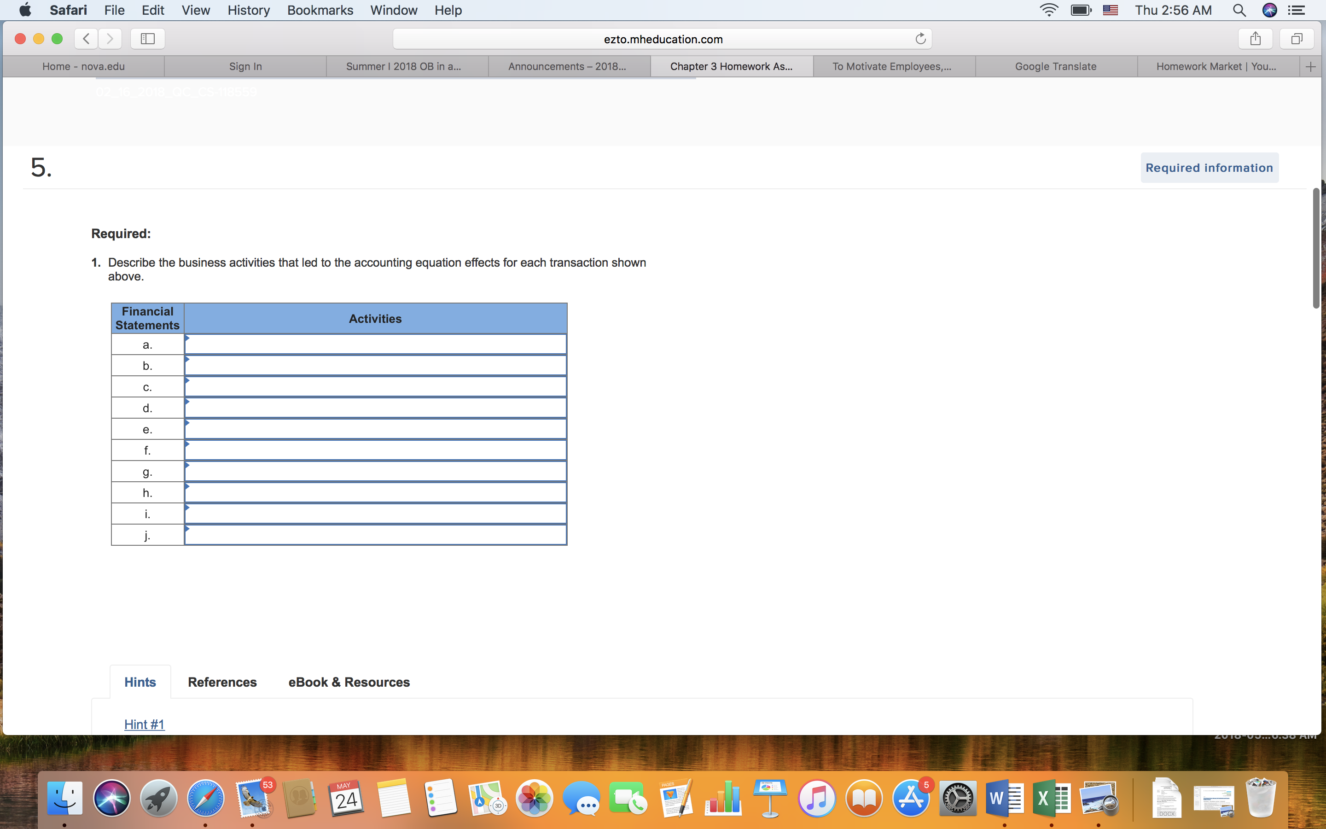Open Finder from the Dock
The width and height of the screenshot is (1326, 829).
pyautogui.click(x=64, y=798)
